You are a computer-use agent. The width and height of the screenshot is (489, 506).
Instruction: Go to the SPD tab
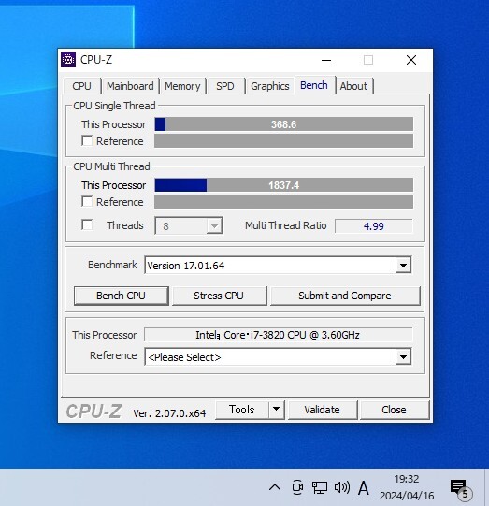click(x=225, y=86)
